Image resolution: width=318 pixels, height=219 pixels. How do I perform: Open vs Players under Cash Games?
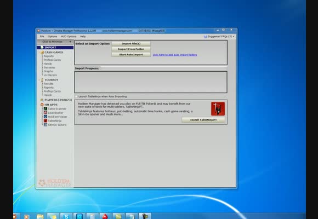(50, 75)
